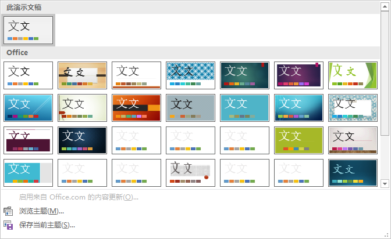Choose the dark teal theme with red tab
This screenshot has width=391, height=239.
coord(244,75)
